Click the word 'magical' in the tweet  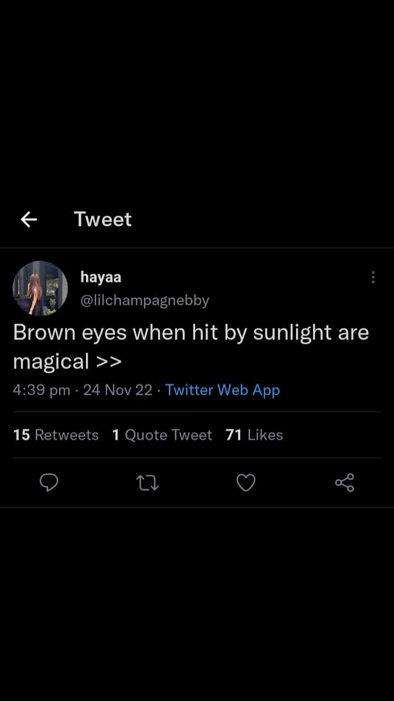click(x=51, y=361)
